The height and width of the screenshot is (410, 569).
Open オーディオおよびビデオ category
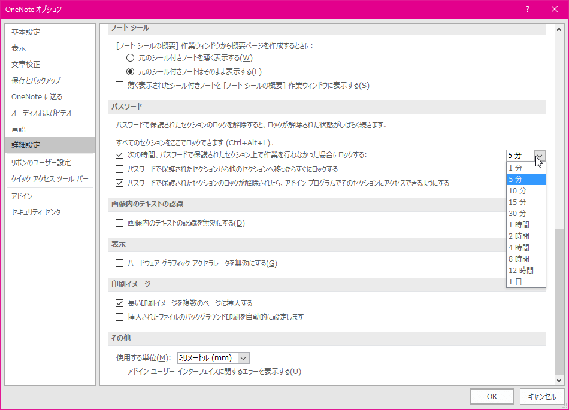(50, 113)
